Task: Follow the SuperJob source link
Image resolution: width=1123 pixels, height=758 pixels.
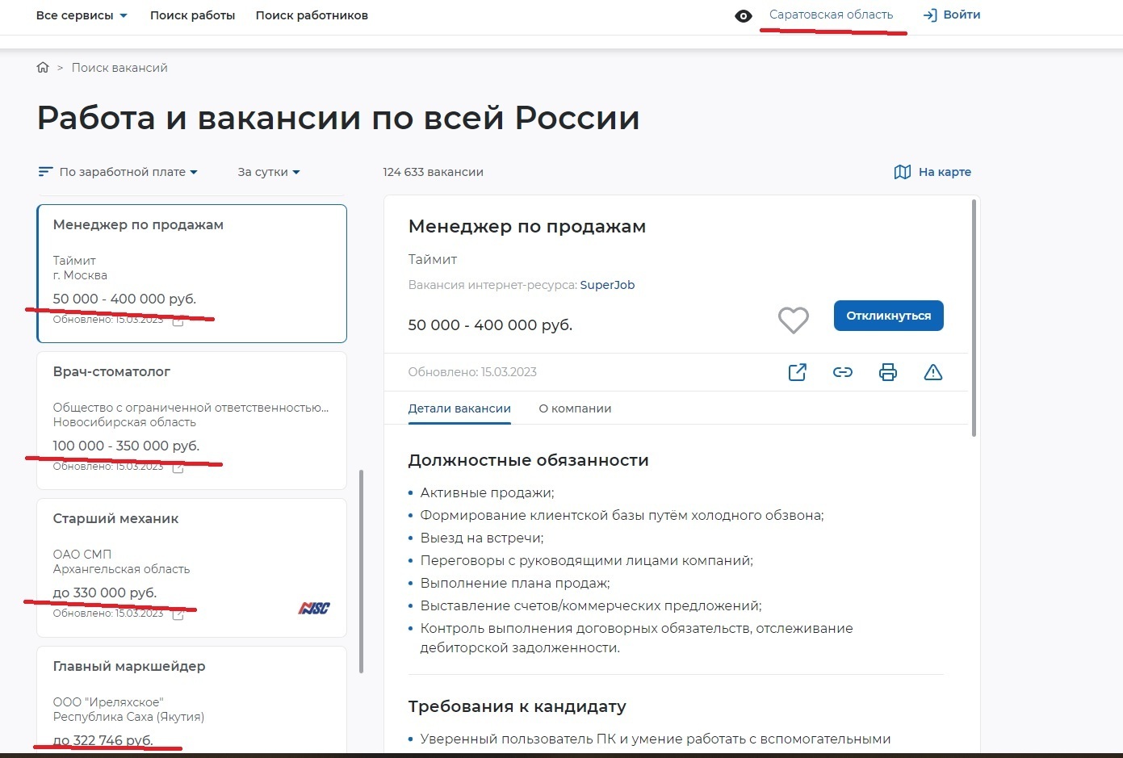Action: [x=607, y=285]
